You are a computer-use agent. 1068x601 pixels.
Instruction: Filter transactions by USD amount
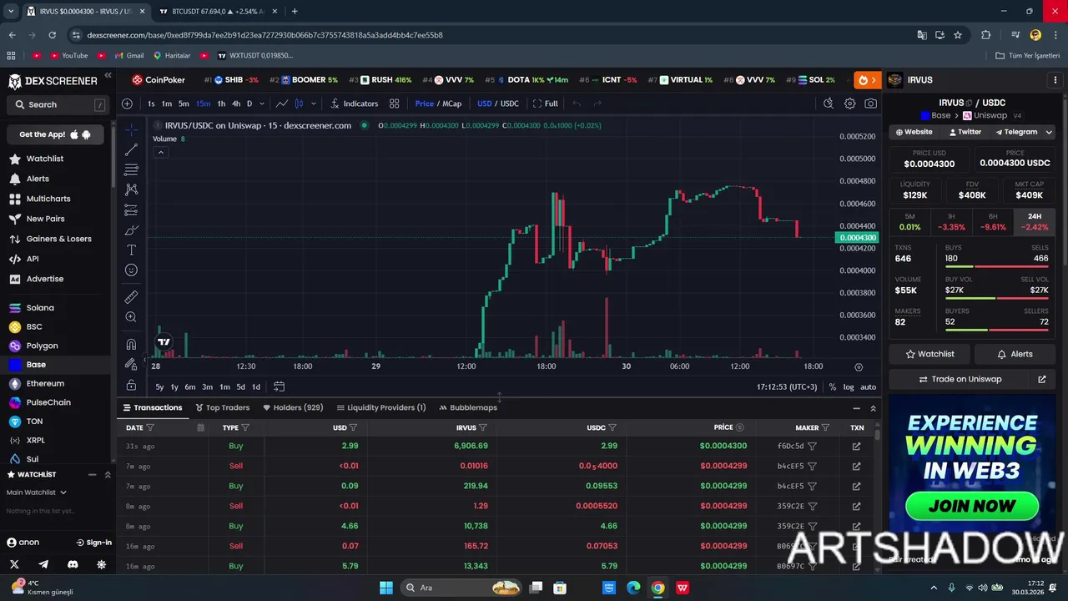tap(353, 427)
